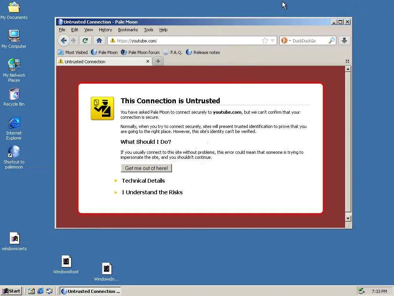This screenshot has width=394, height=296.
Task: Click the scrollbar down arrow
Action: [348, 219]
